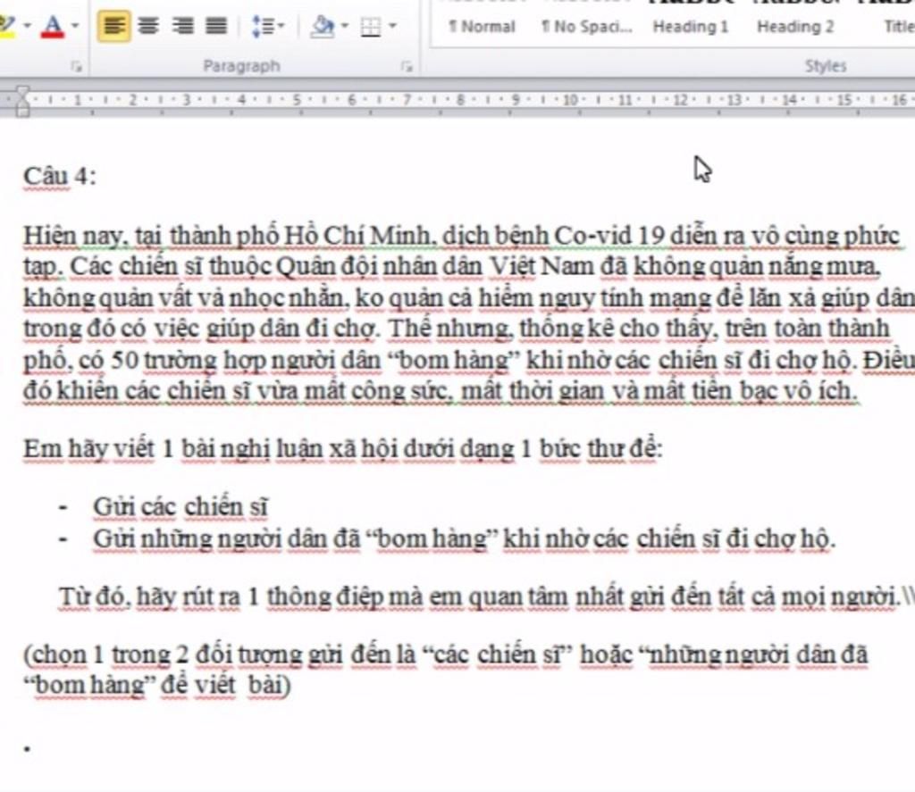Open the Paragraph dialog launcher
Viewport: 915px width, 792px height.
click(x=407, y=67)
